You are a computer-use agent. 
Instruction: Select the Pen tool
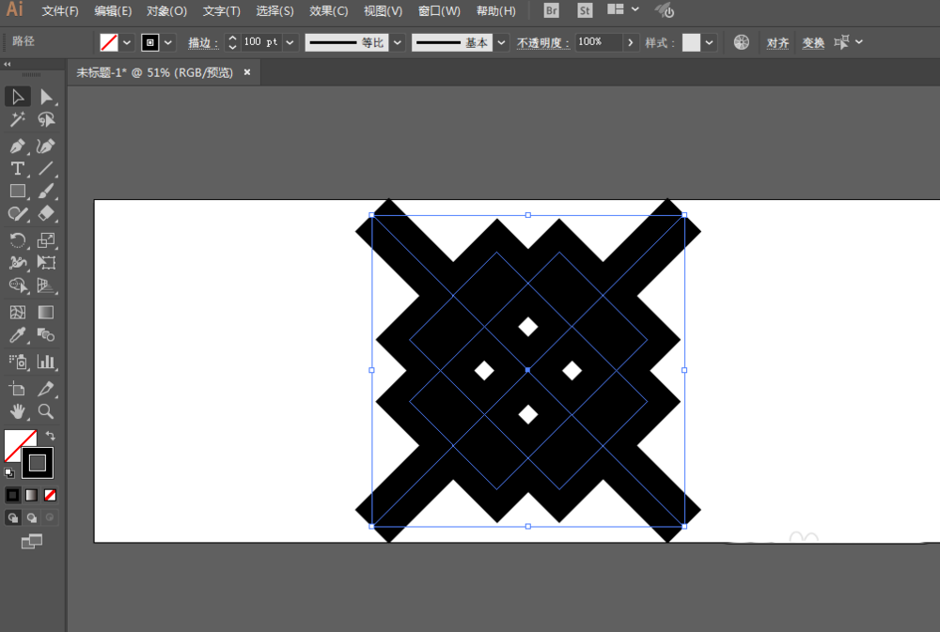[17, 146]
